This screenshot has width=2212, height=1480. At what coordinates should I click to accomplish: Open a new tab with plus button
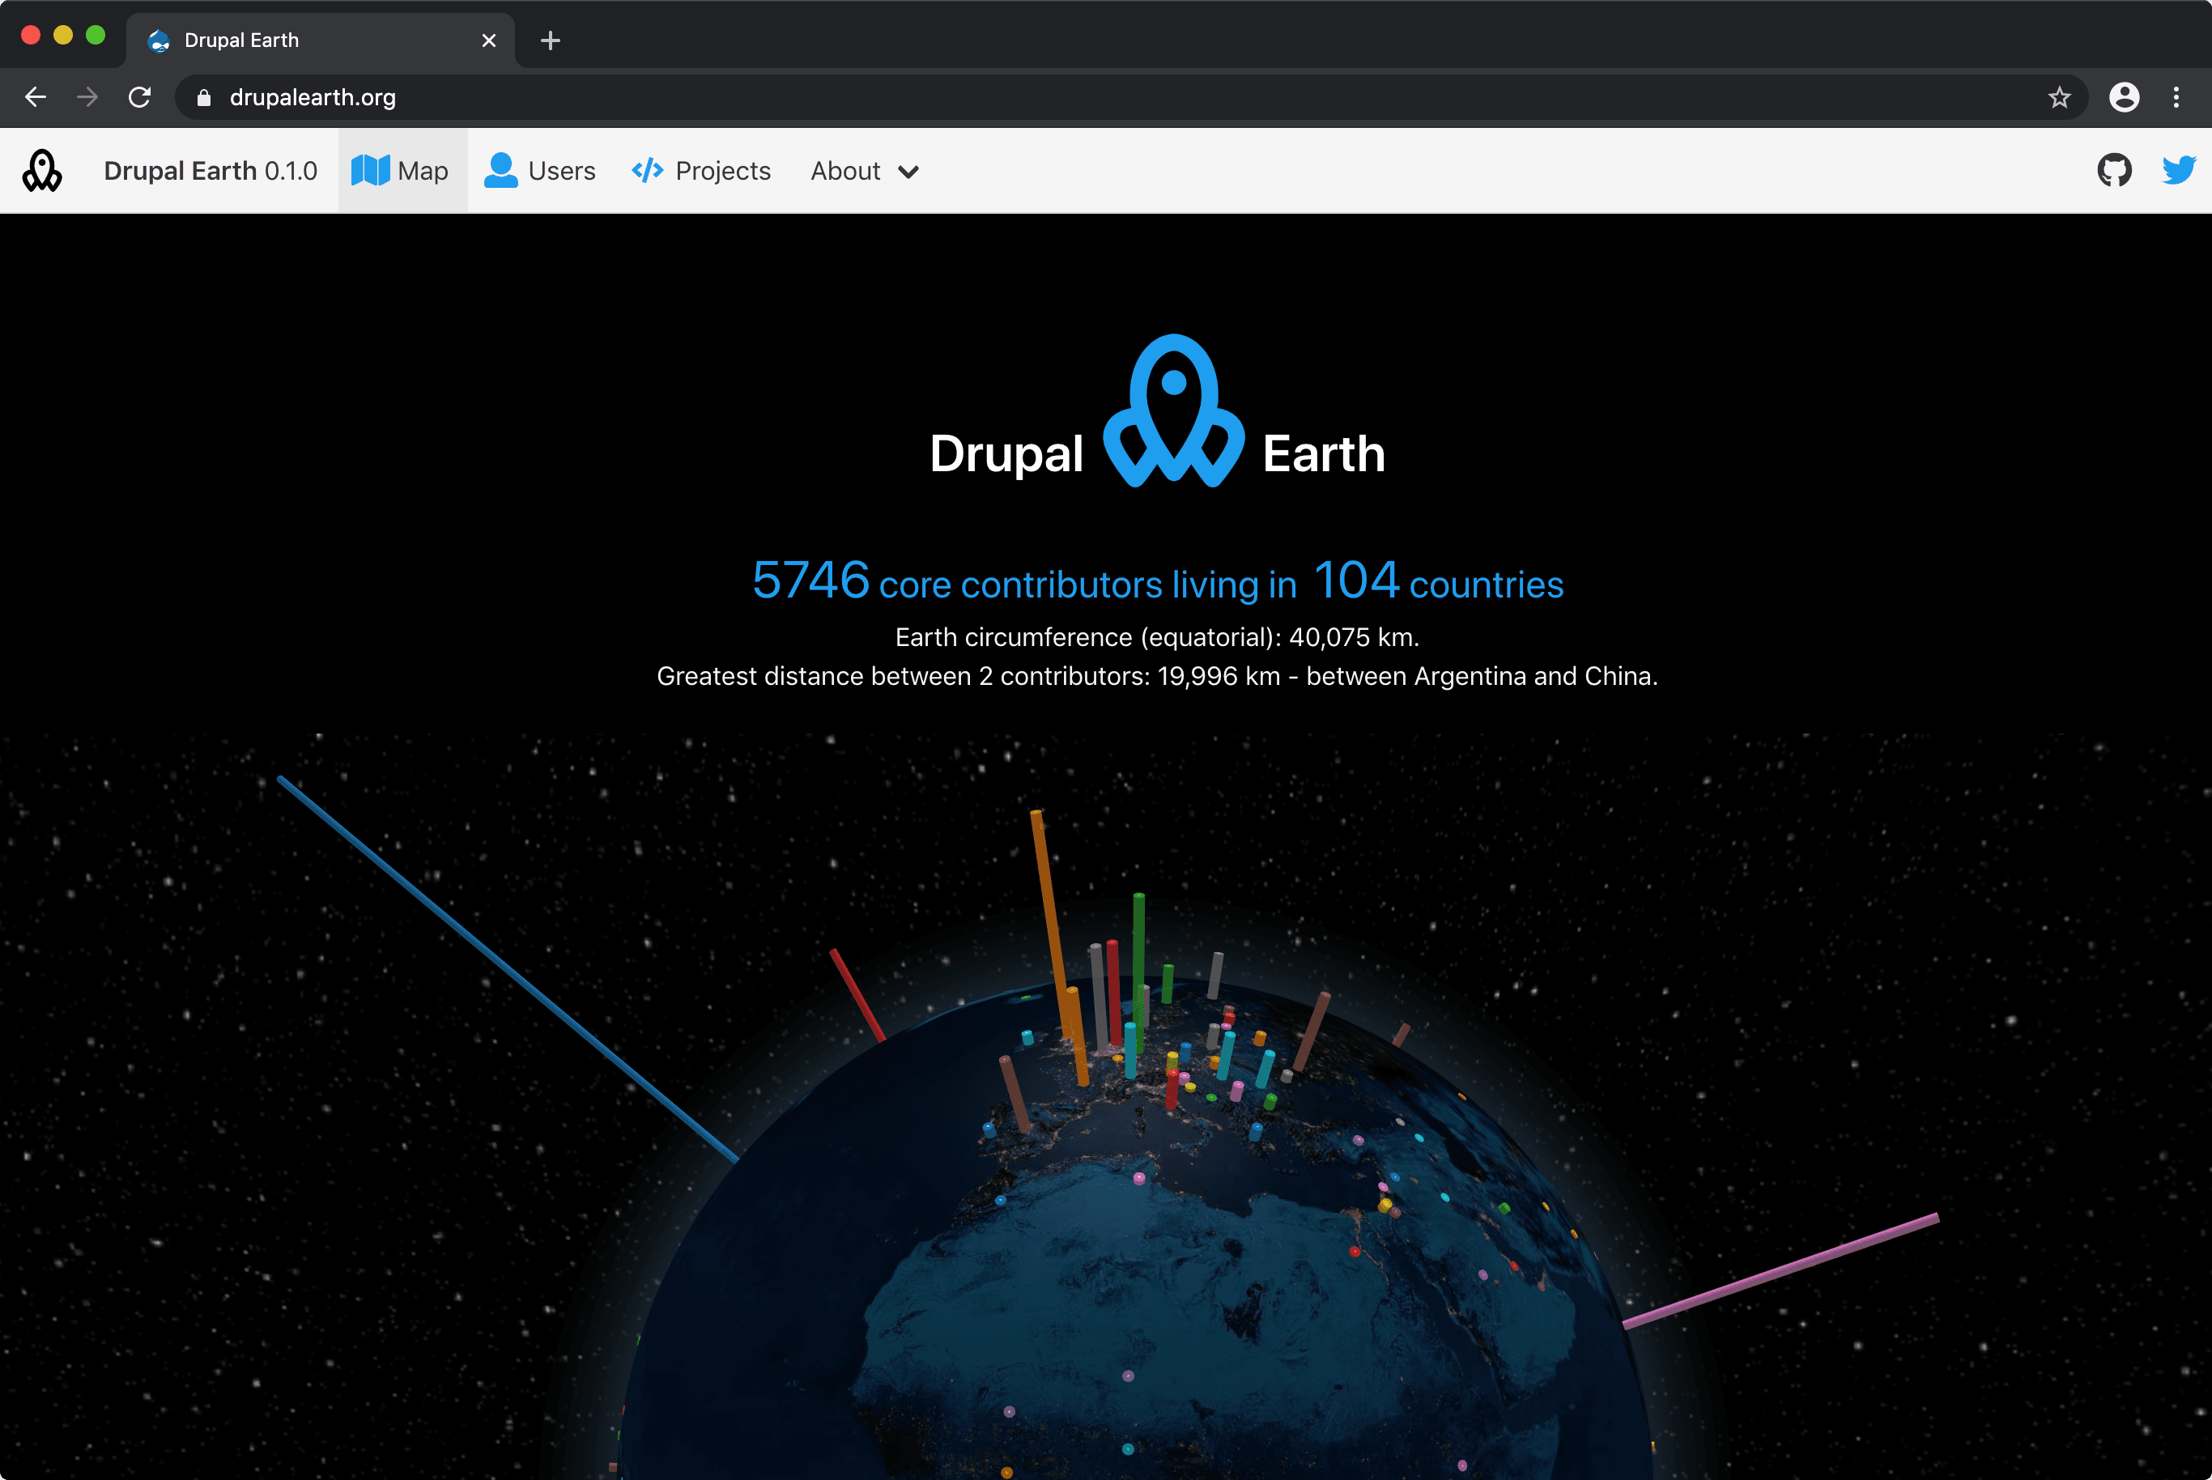[551, 40]
